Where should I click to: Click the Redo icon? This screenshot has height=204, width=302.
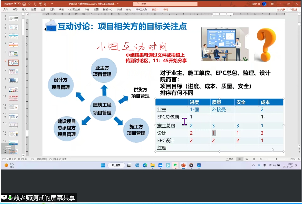click(35, 4)
